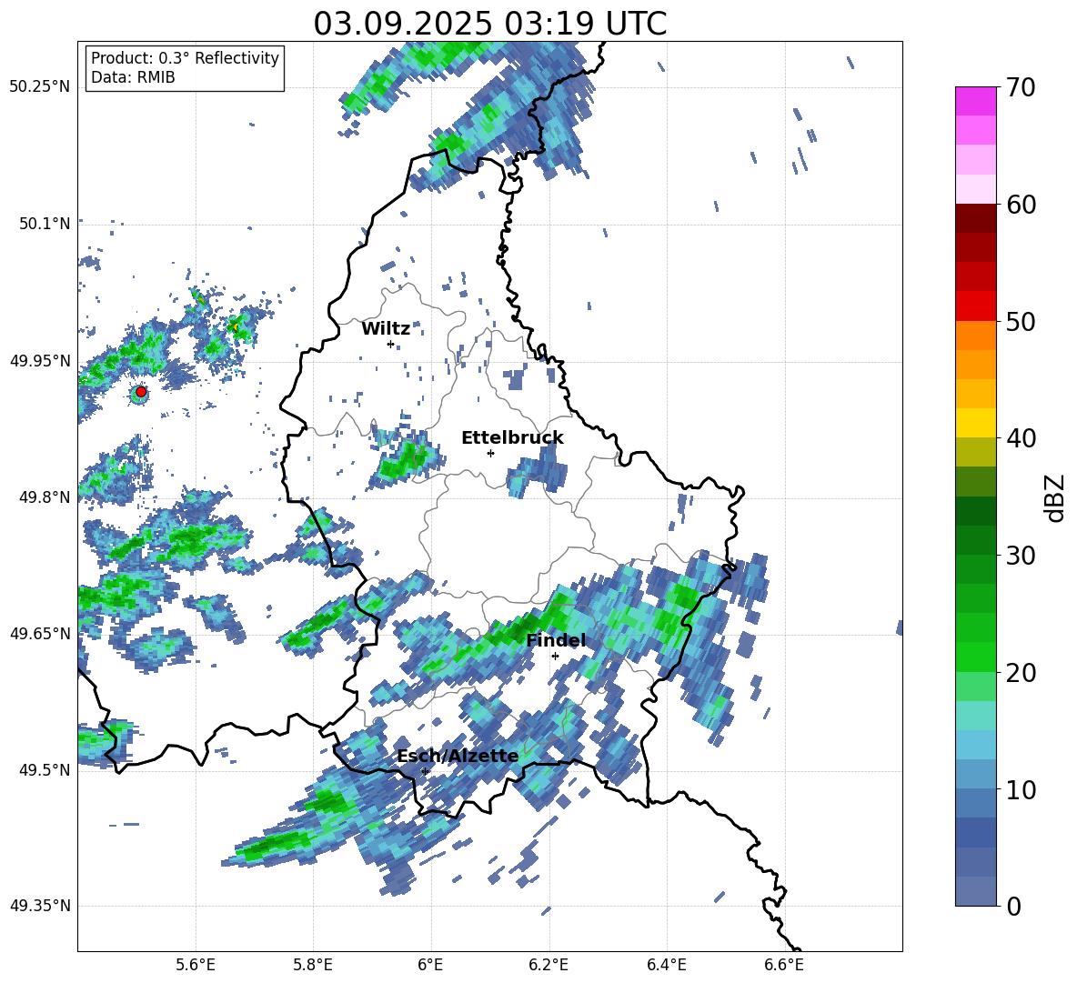Click the 50.1°N latitude label
The width and height of the screenshot is (1077, 983).
[45, 224]
